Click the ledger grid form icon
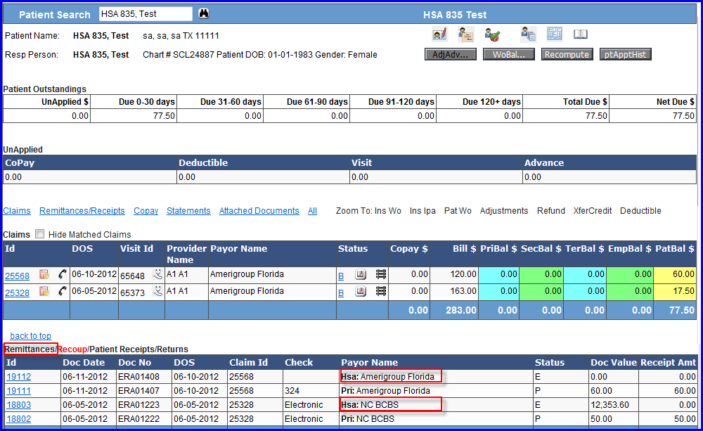Screen dimensions: 703x431 pos(555,34)
